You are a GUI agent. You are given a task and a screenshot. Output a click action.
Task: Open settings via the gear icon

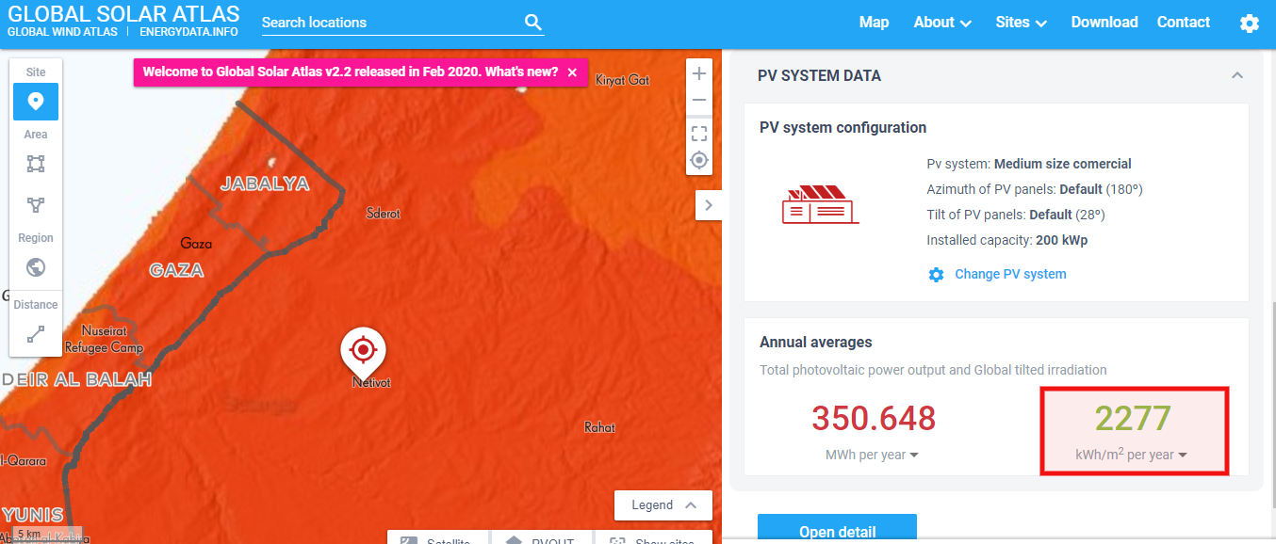[x=1250, y=24]
